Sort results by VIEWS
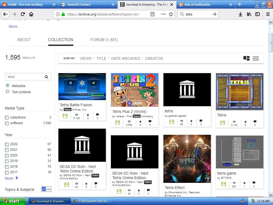The height and width of the screenshot is (205, 273). tap(86, 58)
